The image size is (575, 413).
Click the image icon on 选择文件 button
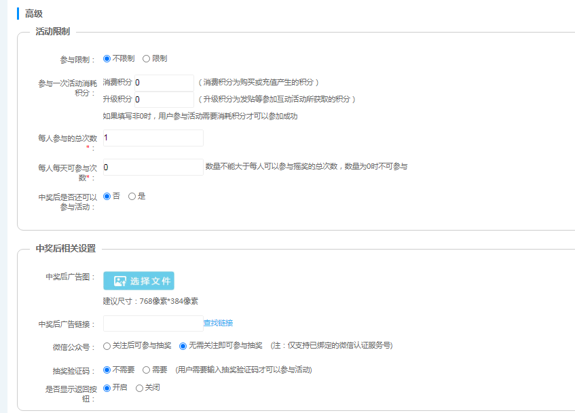tap(119, 281)
